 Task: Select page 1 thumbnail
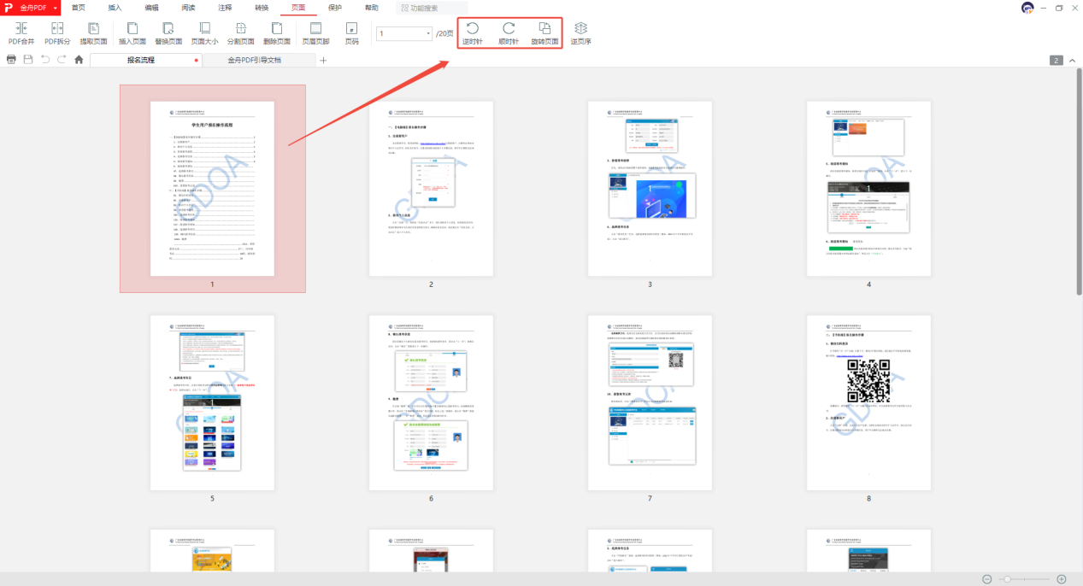tap(212, 188)
